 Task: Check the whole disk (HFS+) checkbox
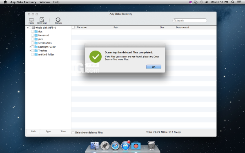(x=30, y=28)
